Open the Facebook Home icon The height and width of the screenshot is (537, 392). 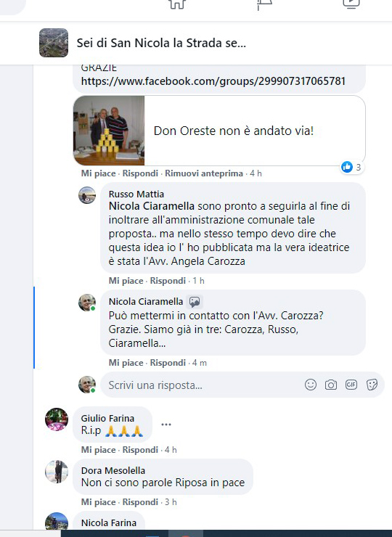(177, 4)
